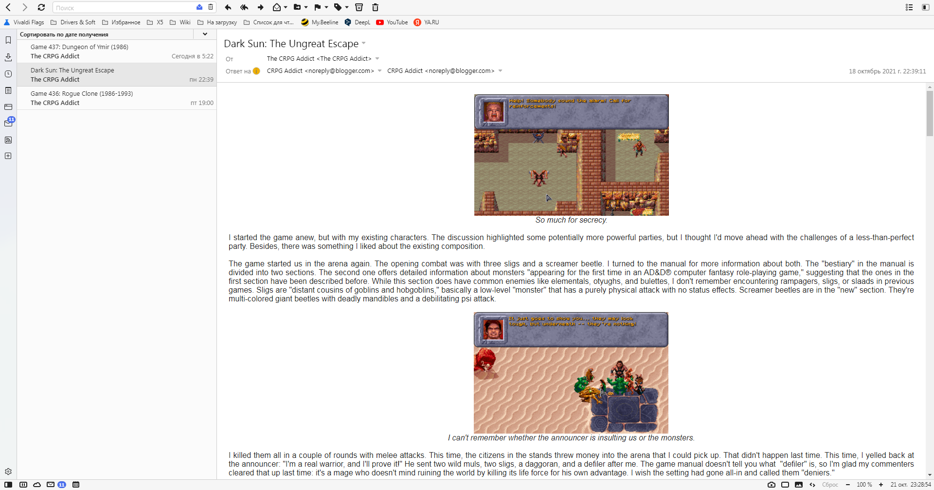Image resolution: width=934 pixels, height=490 pixels.
Task: Mark message read with the envelope icon
Action: coord(277,7)
